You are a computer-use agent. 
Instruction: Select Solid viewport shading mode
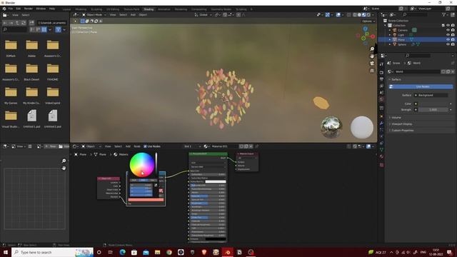(359, 15)
